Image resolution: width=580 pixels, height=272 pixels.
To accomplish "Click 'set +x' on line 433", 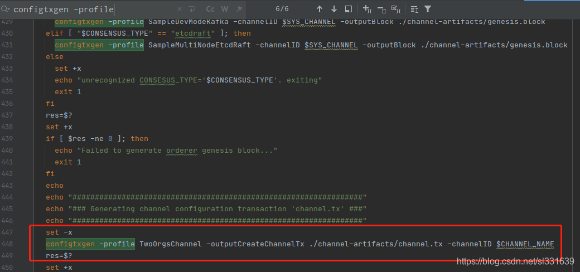I will 68,69.
